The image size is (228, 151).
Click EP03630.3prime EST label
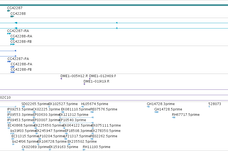[46, 115]
